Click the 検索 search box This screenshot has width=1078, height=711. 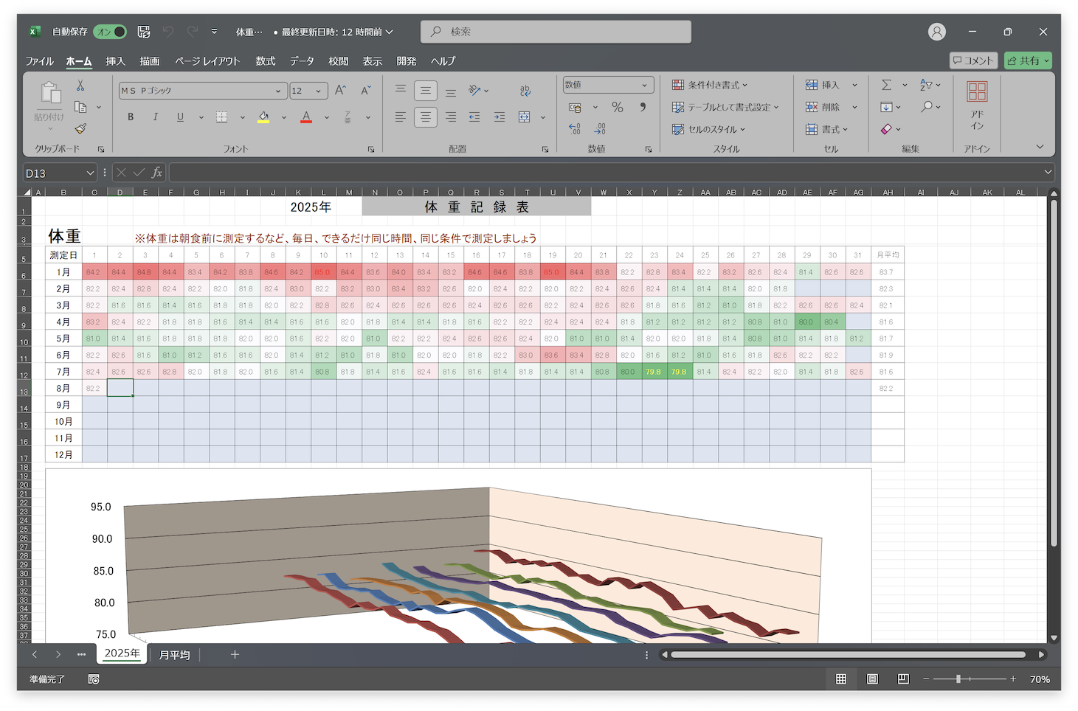556,32
